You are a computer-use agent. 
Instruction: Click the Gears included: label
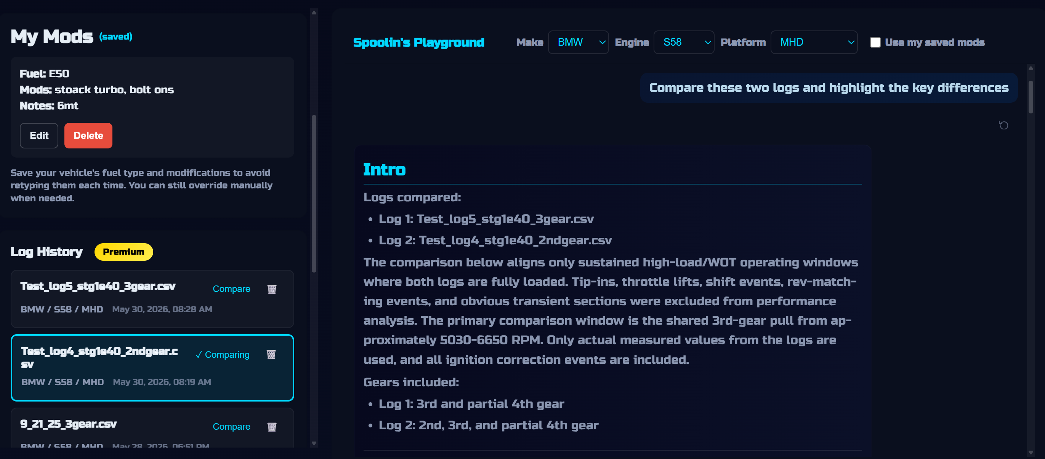(411, 382)
